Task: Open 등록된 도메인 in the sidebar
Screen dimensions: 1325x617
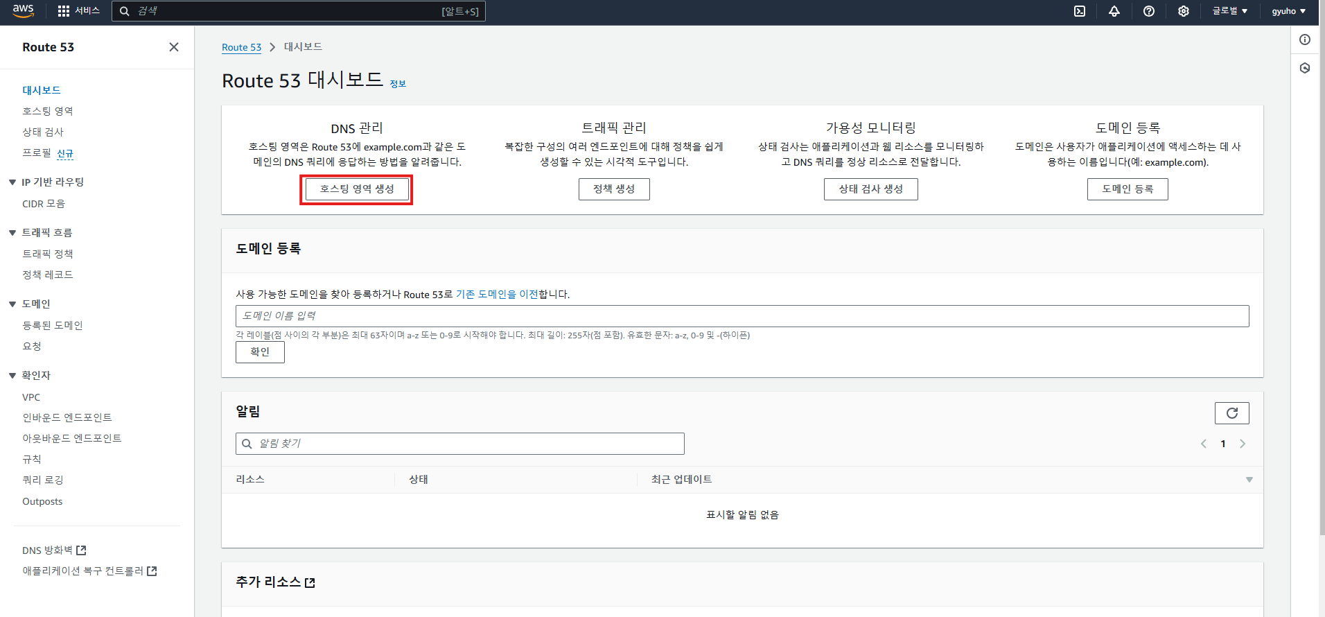Action: coord(53,325)
